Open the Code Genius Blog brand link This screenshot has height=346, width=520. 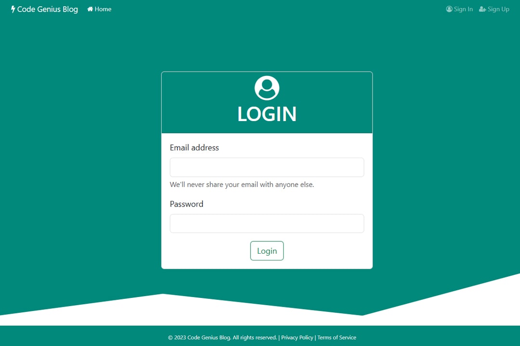(x=44, y=9)
